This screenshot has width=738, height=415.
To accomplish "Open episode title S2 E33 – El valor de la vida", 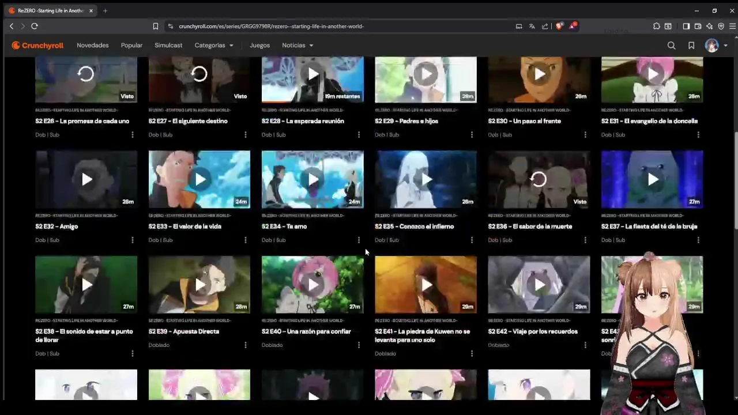I will coord(184,227).
